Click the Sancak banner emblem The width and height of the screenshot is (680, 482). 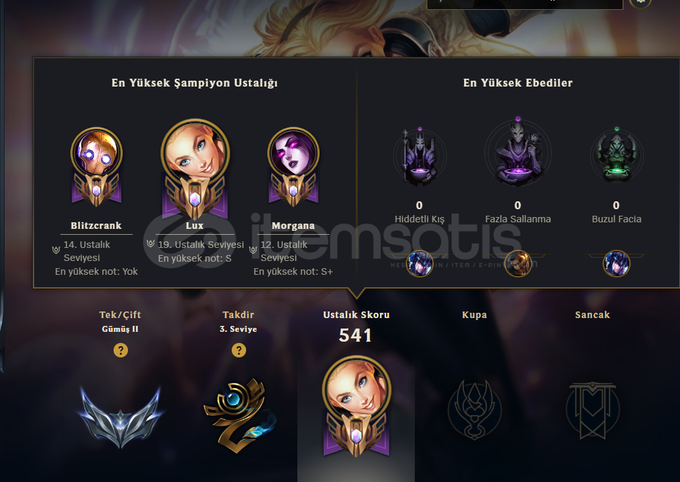pos(593,410)
